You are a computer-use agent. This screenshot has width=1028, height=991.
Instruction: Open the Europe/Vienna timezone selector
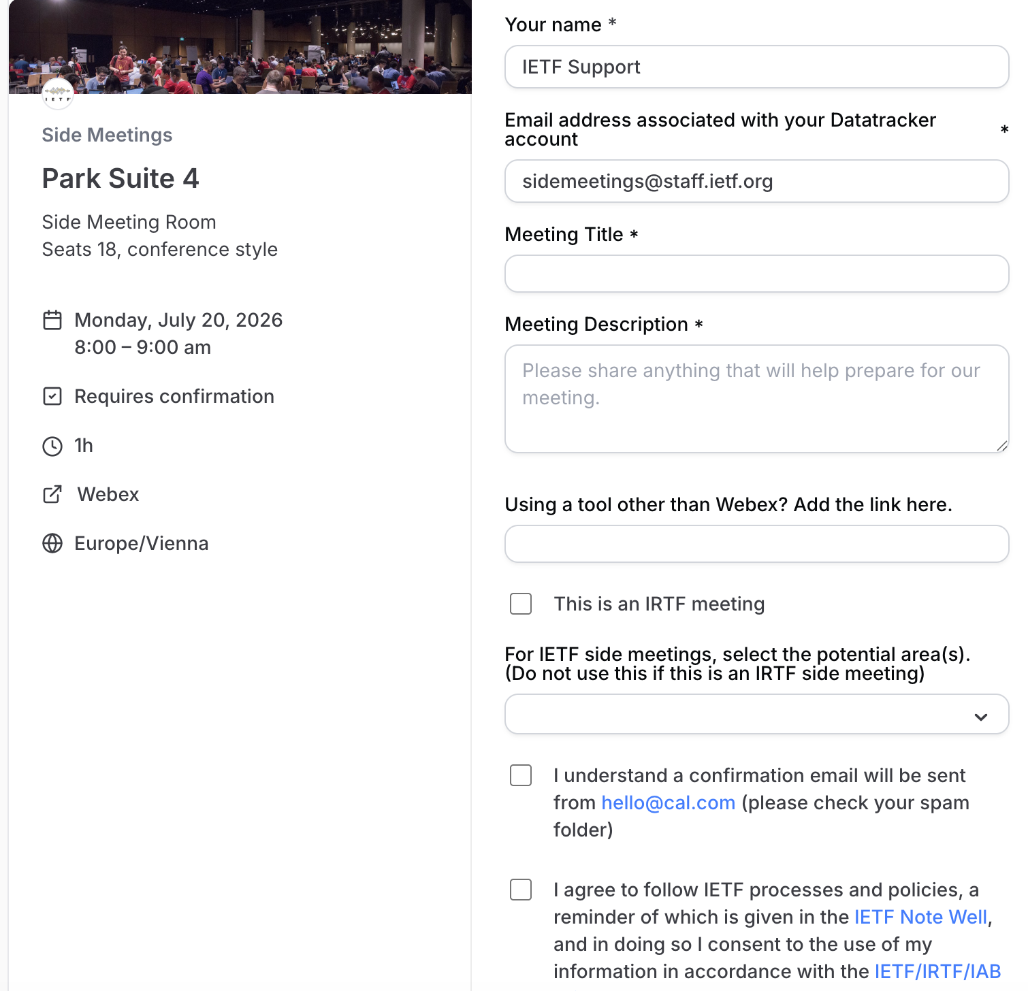coord(142,543)
